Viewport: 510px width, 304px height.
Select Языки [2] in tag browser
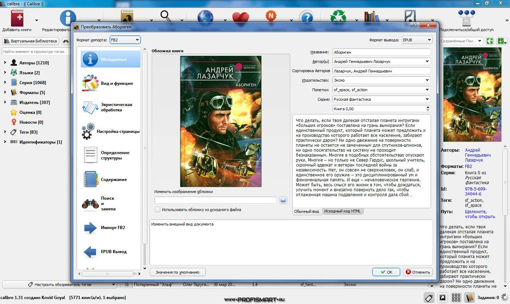[29, 73]
